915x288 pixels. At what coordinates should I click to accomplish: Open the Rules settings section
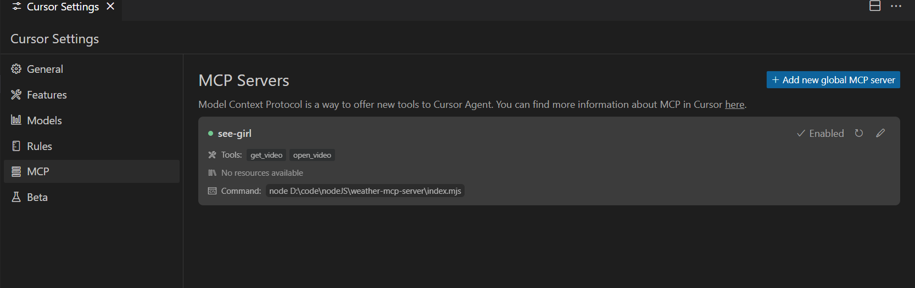coord(40,146)
